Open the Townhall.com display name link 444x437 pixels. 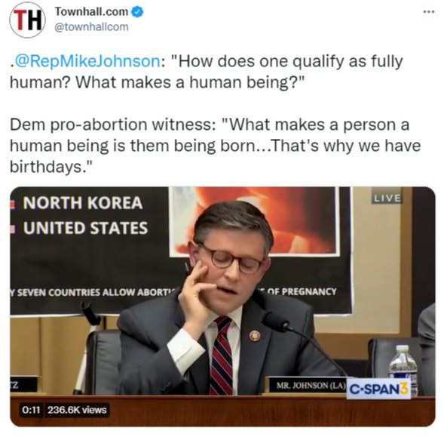91,12
